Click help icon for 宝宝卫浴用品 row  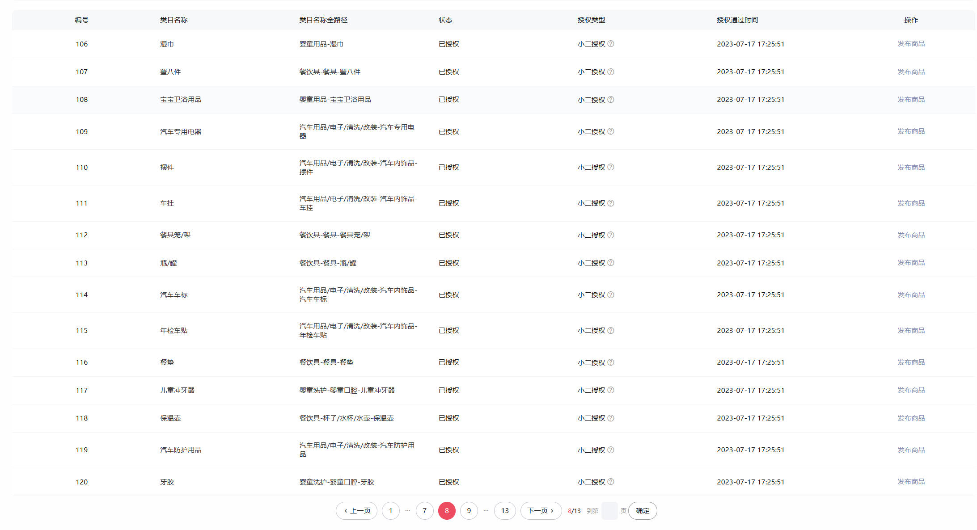pyautogui.click(x=611, y=100)
